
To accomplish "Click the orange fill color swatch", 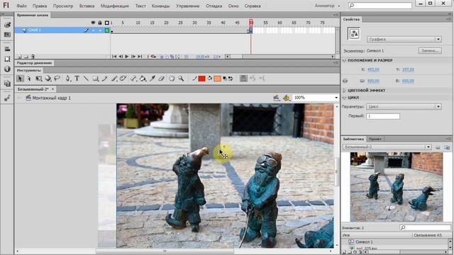I will point(218,79).
